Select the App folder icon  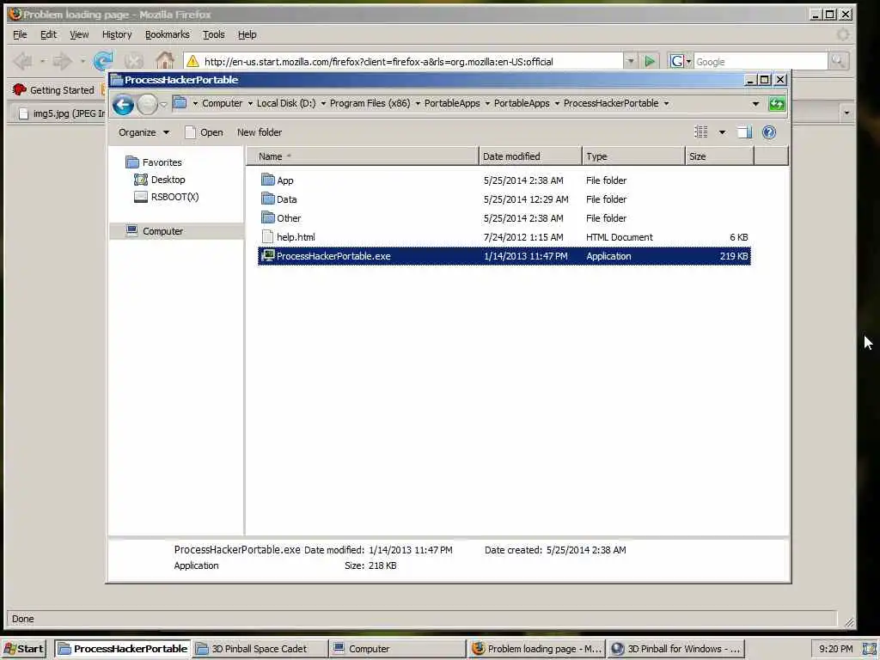click(268, 180)
